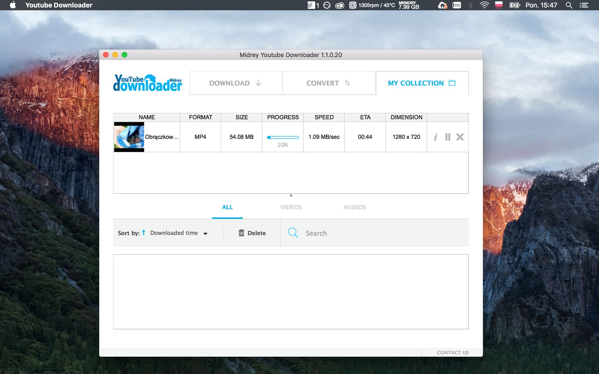599x374 pixels.
Task: Switch to the AUDIOS filter tab
Action: (355, 207)
